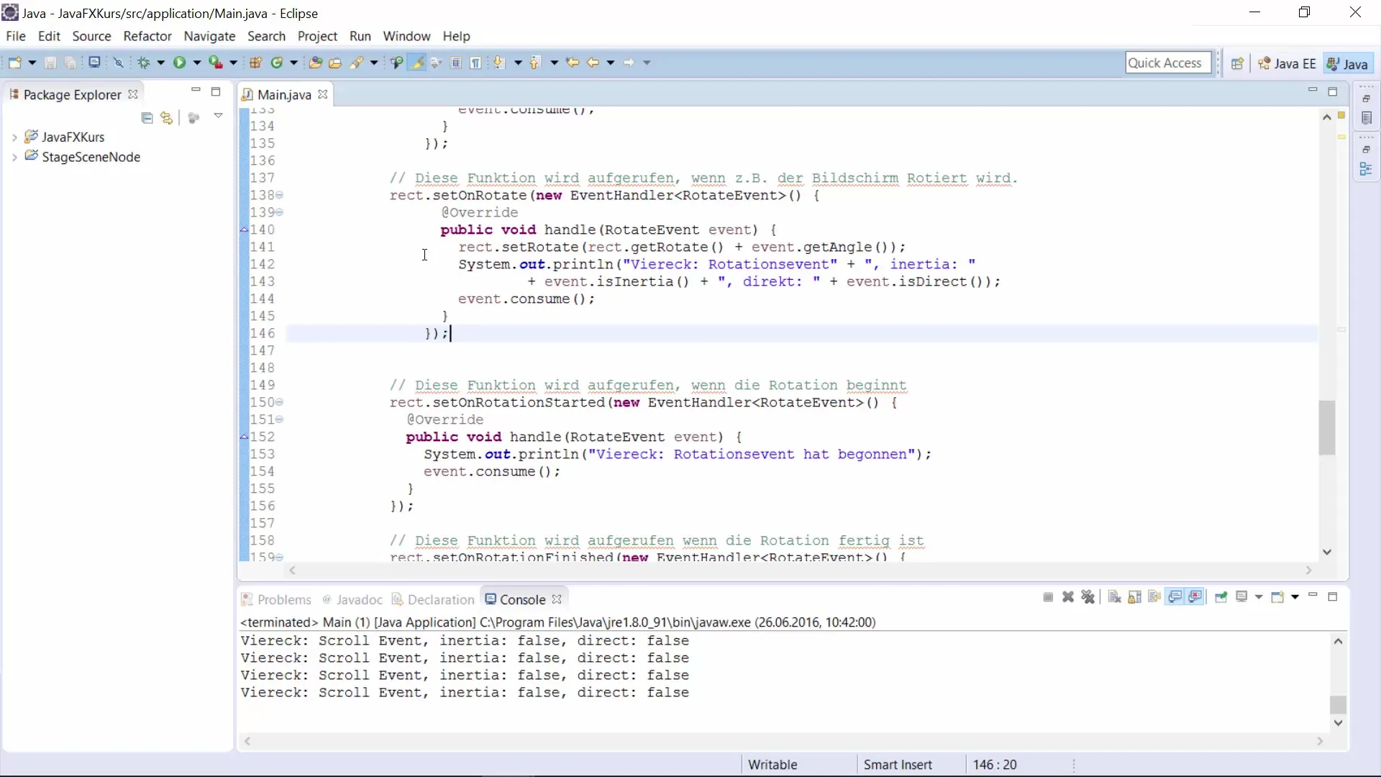Image resolution: width=1381 pixels, height=777 pixels.
Task: Expand the JavaFXKurs project tree
Action: click(14, 137)
